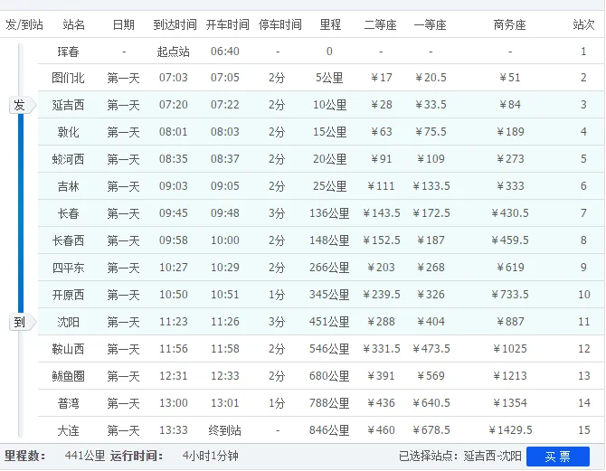Click the 4小时1分钟 running time value
This screenshot has height=471, width=606.
coord(210,456)
